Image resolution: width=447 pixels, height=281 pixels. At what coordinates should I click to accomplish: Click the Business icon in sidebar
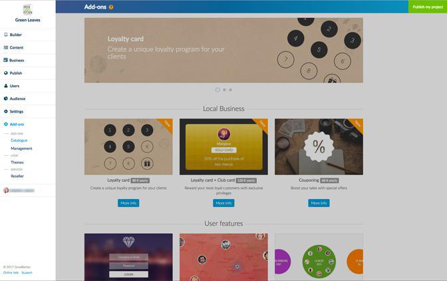pyautogui.click(x=6, y=60)
